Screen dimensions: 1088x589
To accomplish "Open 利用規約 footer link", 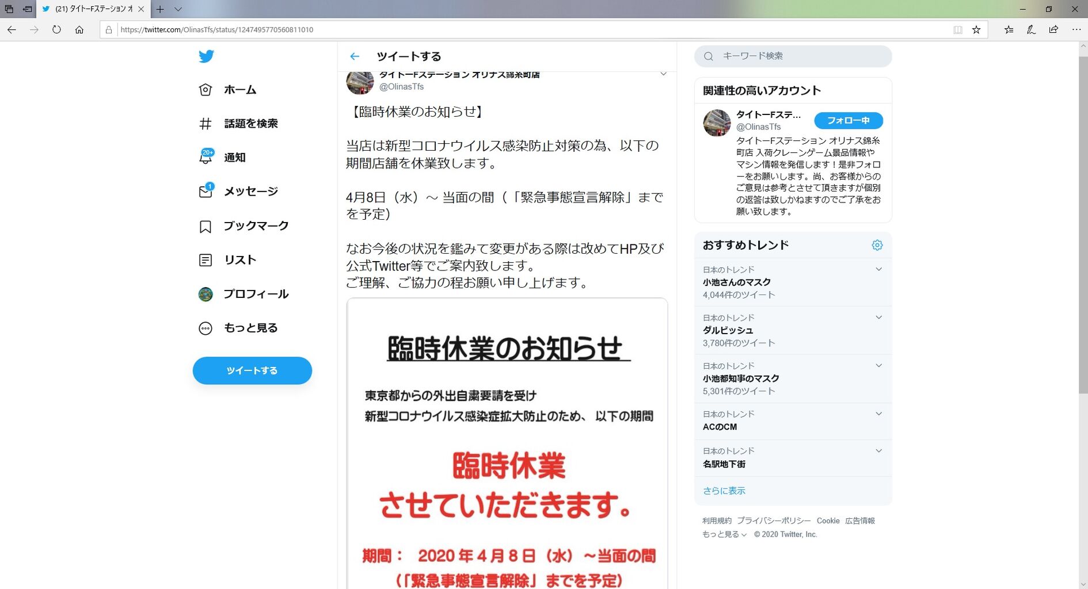I will pos(717,521).
